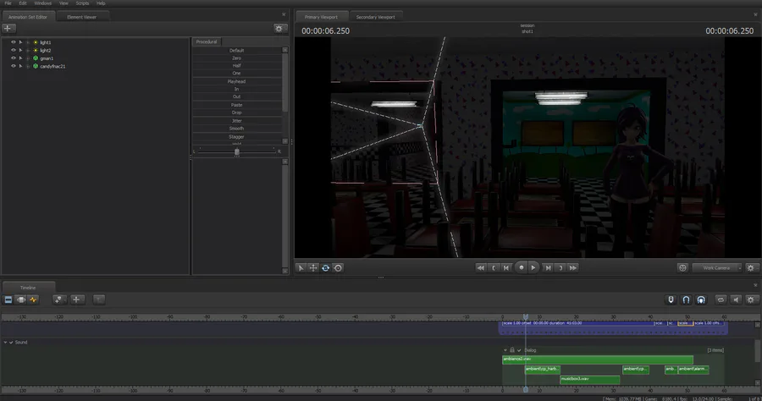Viewport: 762px width, 401px height.
Task: Open the Scripts menu
Action: [x=82, y=3]
